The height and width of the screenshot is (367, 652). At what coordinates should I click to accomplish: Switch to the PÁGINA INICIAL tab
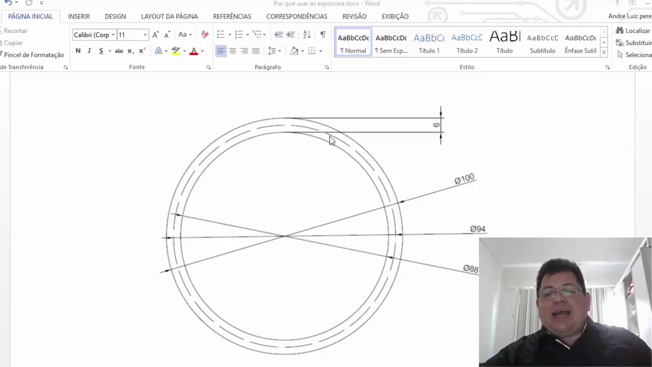tap(30, 16)
